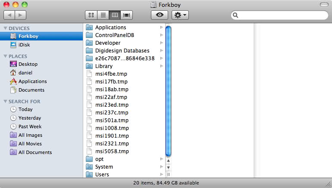The width and height of the screenshot is (332, 188).
Task: Toggle toolbar with pill button
Action: [324, 5]
